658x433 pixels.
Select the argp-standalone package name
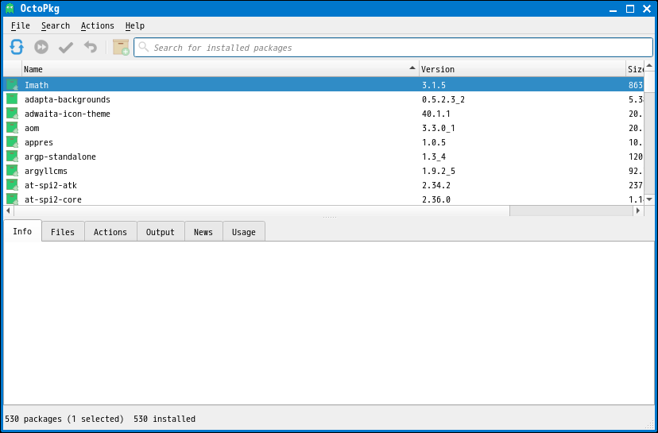pyautogui.click(x=60, y=157)
